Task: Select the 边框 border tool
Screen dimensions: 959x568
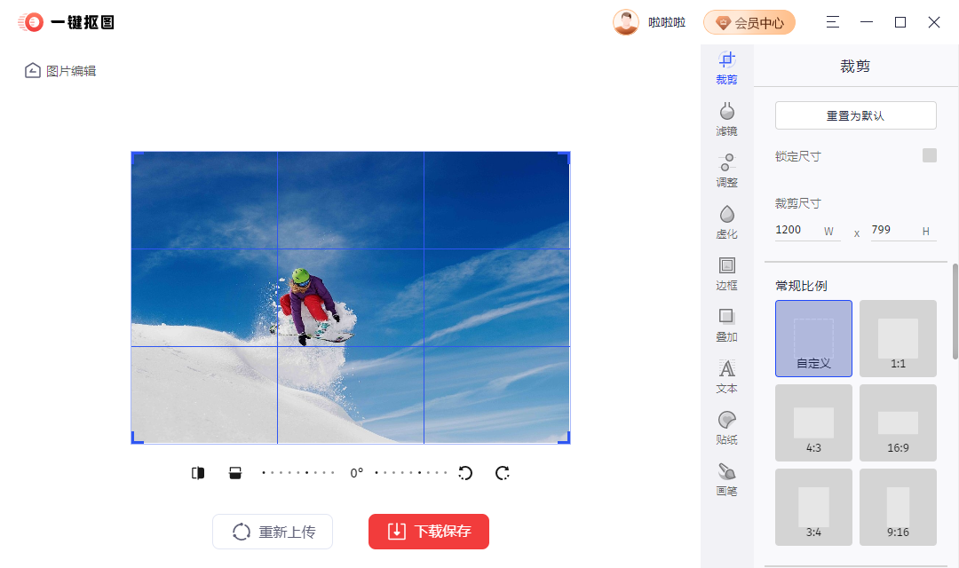Action: pyautogui.click(x=726, y=275)
